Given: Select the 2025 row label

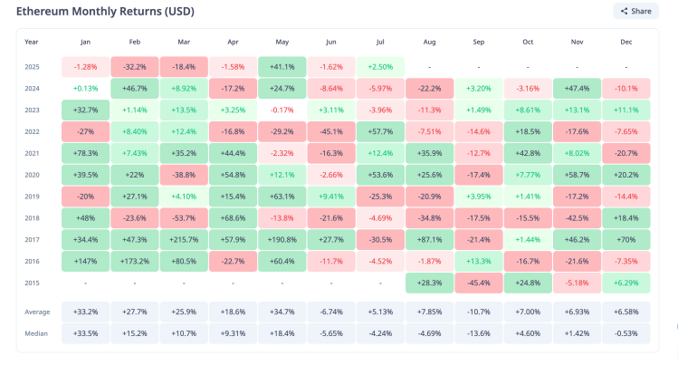Looking at the screenshot, I should click(x=32, y=67).
